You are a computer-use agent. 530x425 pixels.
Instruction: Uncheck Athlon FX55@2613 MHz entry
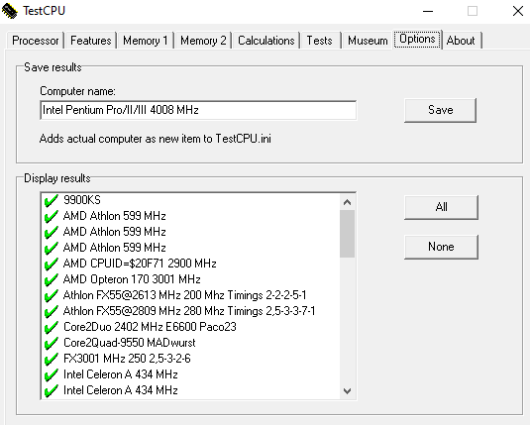click(52, 295)
